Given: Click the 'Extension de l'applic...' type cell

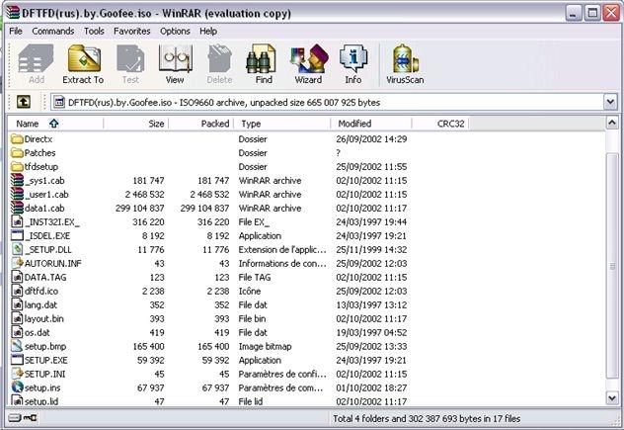Looking at the screenshot, I should pos(282,249).
